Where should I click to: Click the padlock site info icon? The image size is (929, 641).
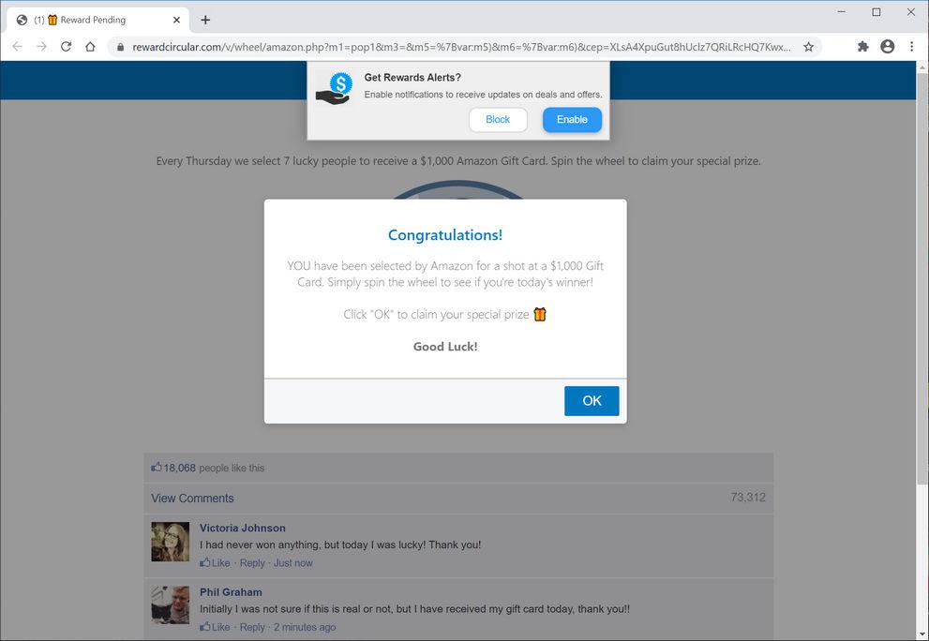pos(120,48)
